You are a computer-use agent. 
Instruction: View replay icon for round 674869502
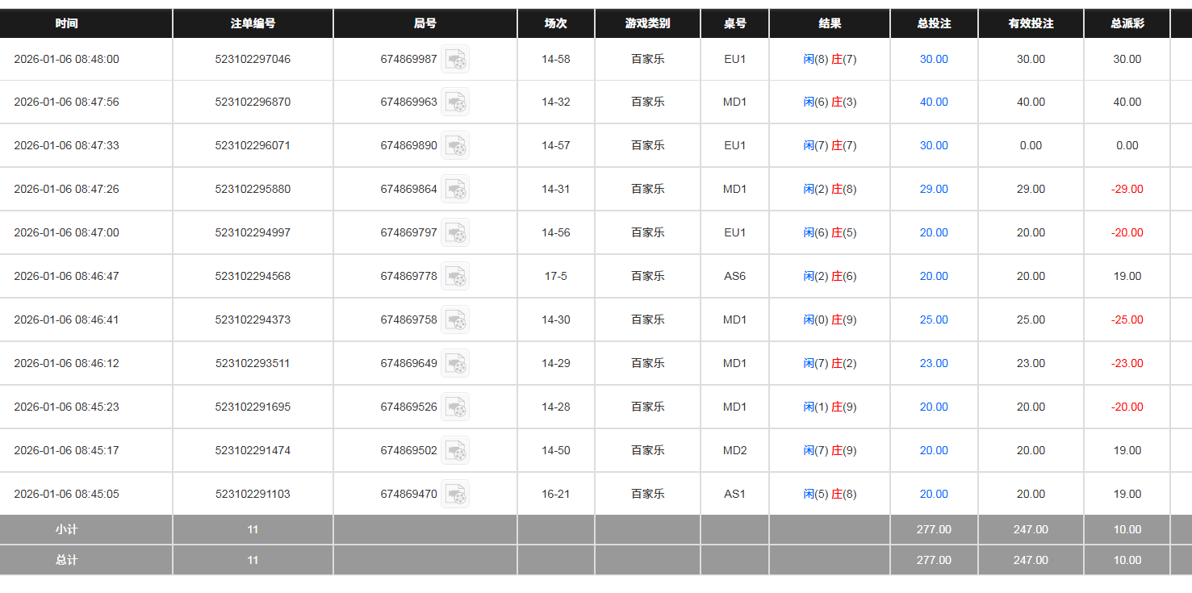click(455, 451)
